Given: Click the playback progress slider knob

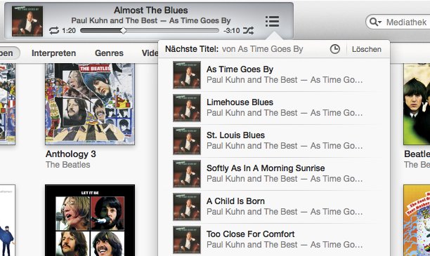Looking at the screenshot, I should 124,31.
